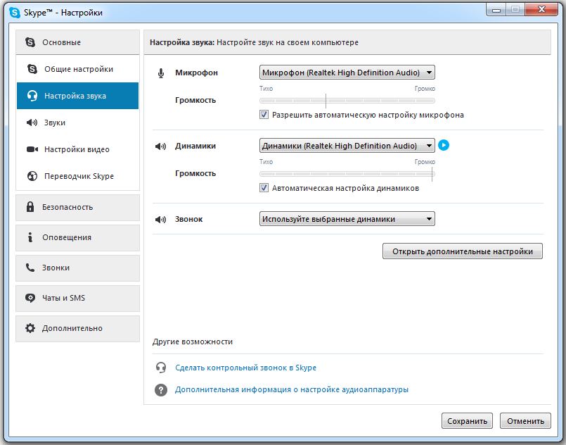The height and width of the screenshot is (445, 566).
Task: Open the Динамики device dropdown
Action: 347,146
